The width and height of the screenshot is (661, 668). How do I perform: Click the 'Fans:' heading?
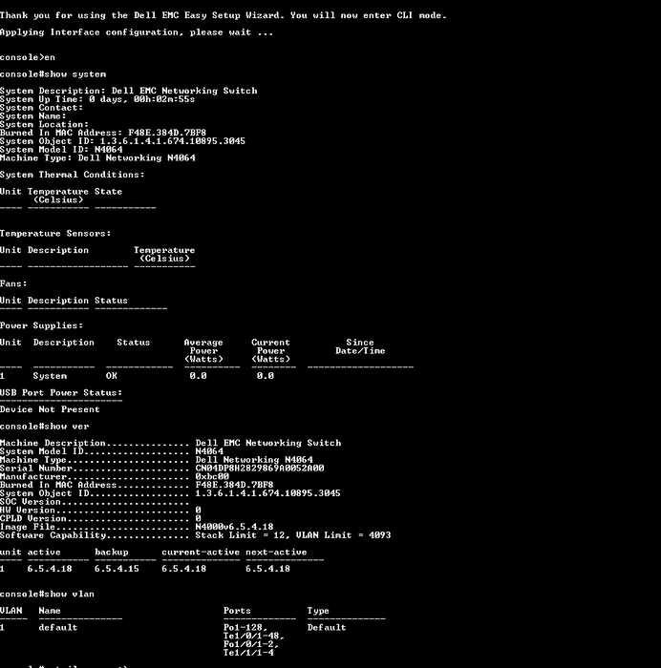(x=13, y=283)
